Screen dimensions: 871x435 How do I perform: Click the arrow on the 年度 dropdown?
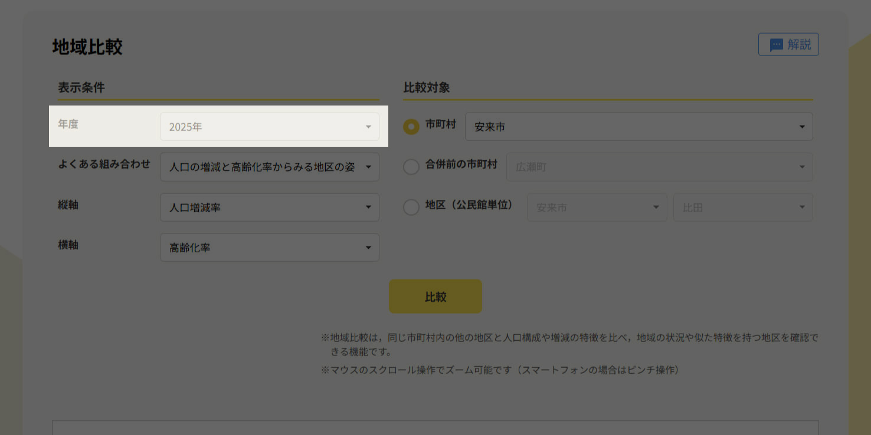368,127
